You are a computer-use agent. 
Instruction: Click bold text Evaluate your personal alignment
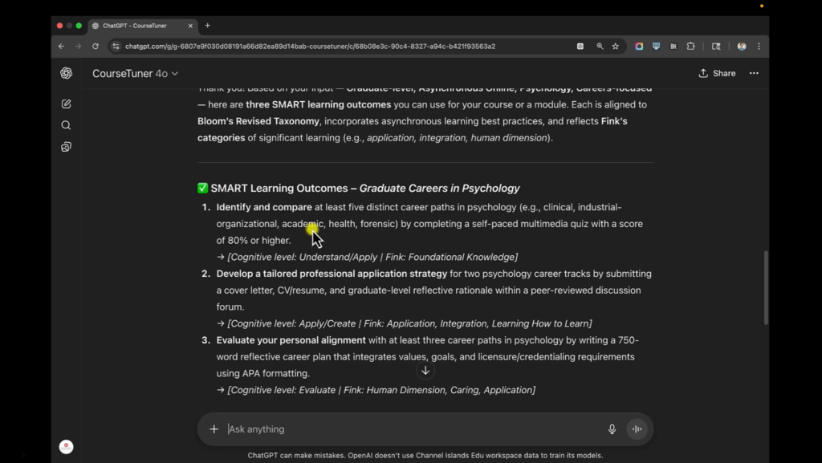[291, 340]
